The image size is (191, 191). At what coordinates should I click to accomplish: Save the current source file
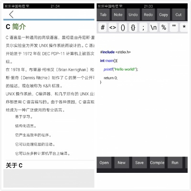click(139, 163)
